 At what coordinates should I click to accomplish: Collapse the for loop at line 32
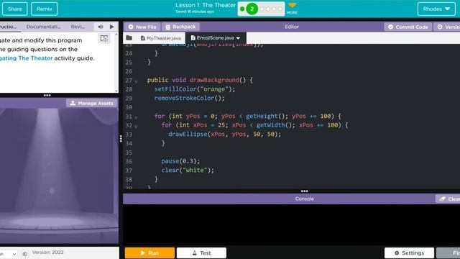coord(136,126)
